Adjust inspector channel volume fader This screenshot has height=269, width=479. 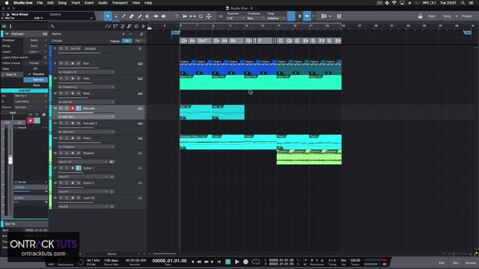click(10, 160)
